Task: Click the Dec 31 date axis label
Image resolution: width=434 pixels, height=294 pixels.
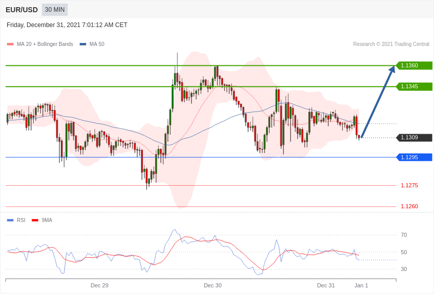Action: pos(326,285)
